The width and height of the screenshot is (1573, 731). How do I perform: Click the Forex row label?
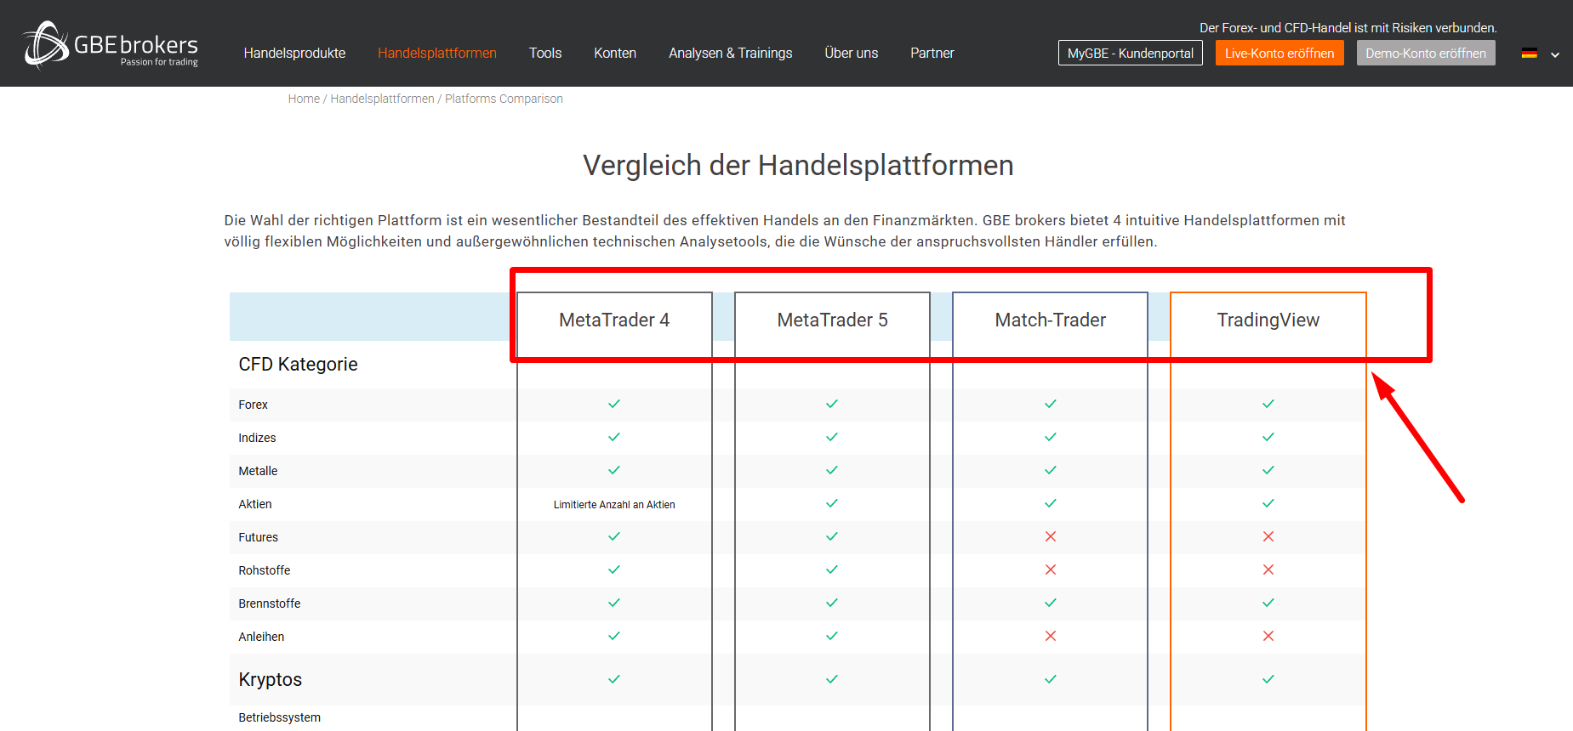point(253,405)
